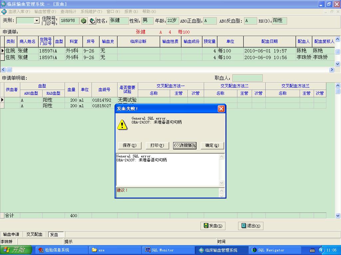Click the 无需试验 cell in first detail row
The width and height of the screenshot is (341, 255).
coord(128,100)
